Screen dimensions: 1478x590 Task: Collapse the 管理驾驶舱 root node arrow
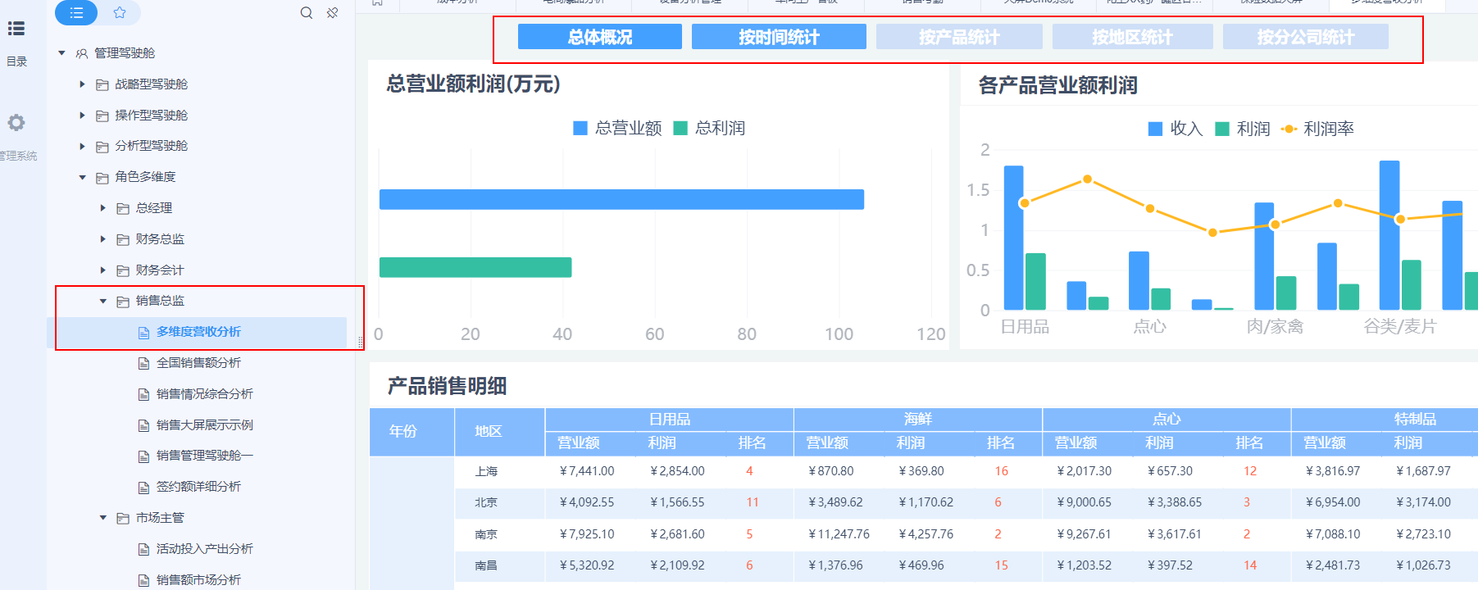(61, 53)
